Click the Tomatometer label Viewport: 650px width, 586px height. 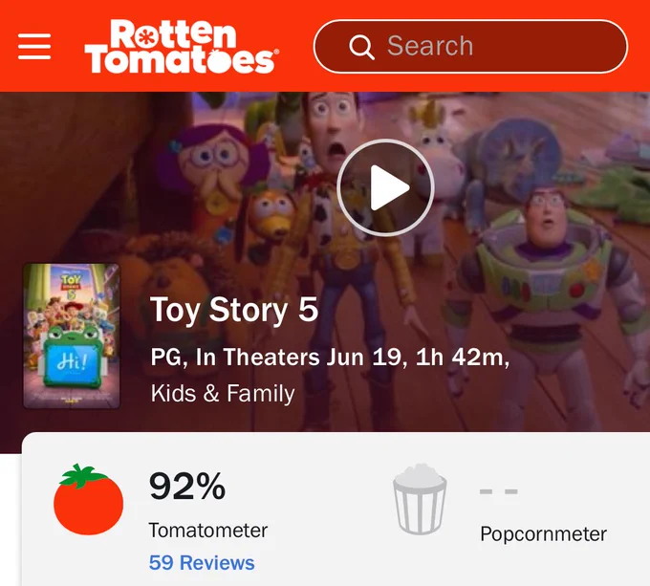(x=208, y=531)
